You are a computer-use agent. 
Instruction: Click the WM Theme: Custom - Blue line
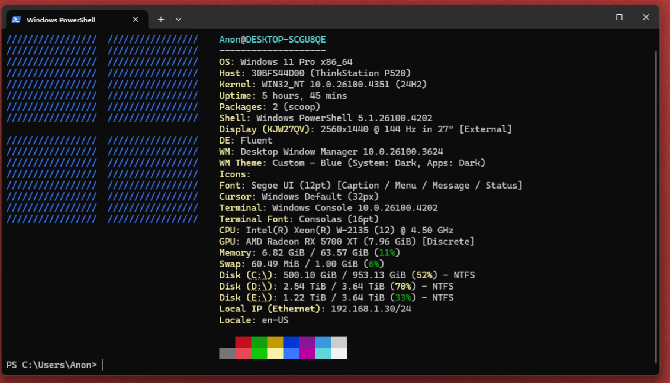(x=353, y=163)
